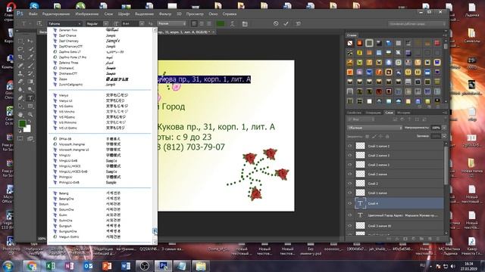Viewport: 485px width, 272px height.
Task: Commit current text edits with checkmark
Action: [x=286, y=23]
